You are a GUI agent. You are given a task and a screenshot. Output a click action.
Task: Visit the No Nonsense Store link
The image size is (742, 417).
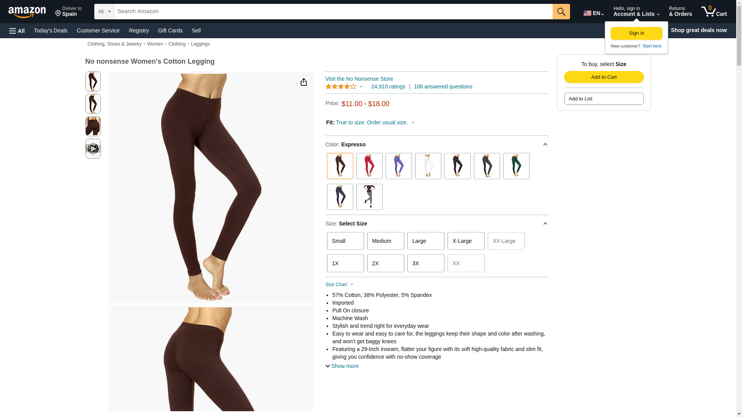[359, 79]
